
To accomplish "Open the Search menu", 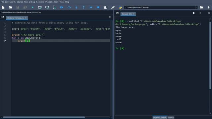I will tap(13, 2).
